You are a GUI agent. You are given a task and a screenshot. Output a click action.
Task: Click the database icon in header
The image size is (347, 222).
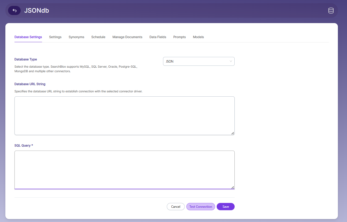331,10
